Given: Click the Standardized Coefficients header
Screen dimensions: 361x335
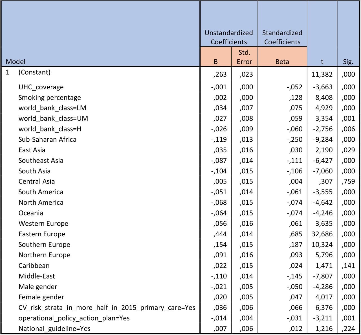Looking at the screenshot, I should (x=282, y=37).
